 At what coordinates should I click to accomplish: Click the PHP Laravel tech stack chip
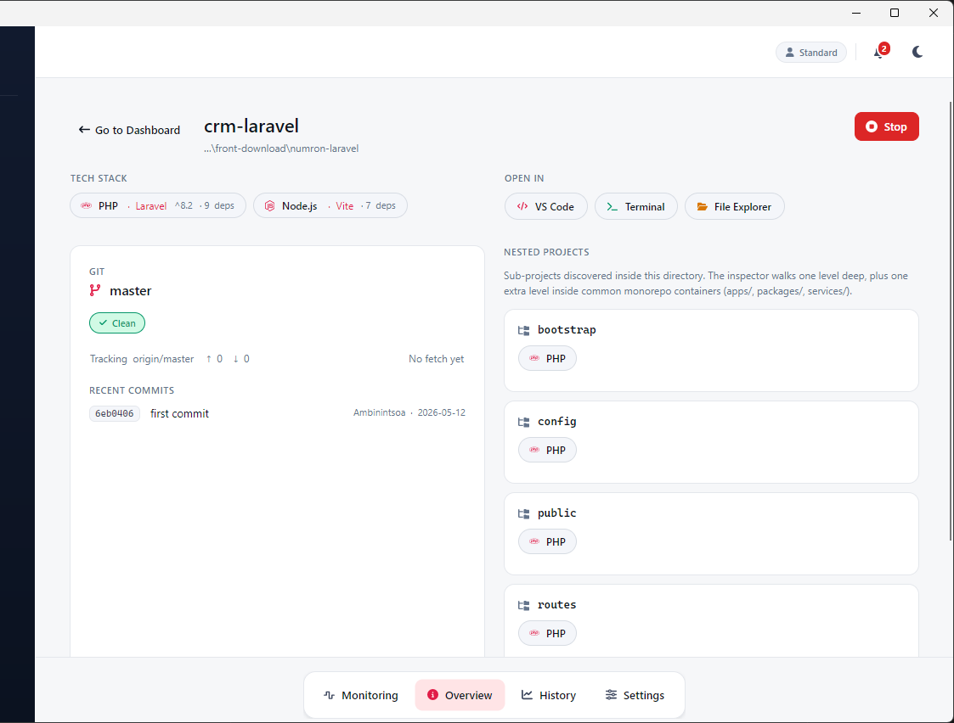pos(158,205)
